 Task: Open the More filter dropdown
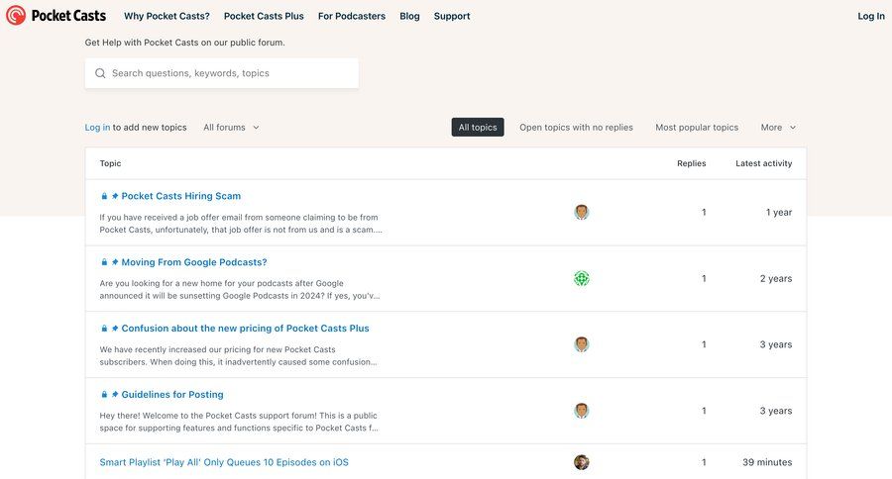778,128
